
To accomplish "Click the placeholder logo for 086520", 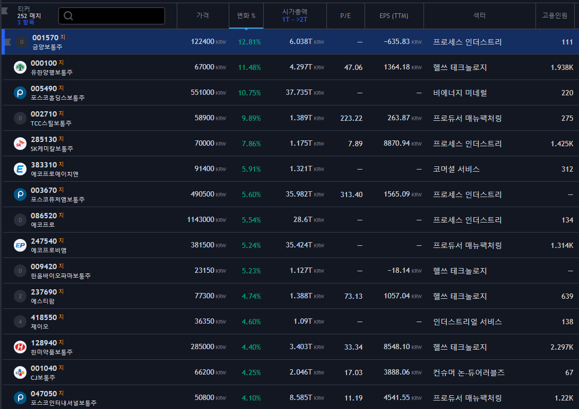I will pyautogui.click(x=20, y=220).
